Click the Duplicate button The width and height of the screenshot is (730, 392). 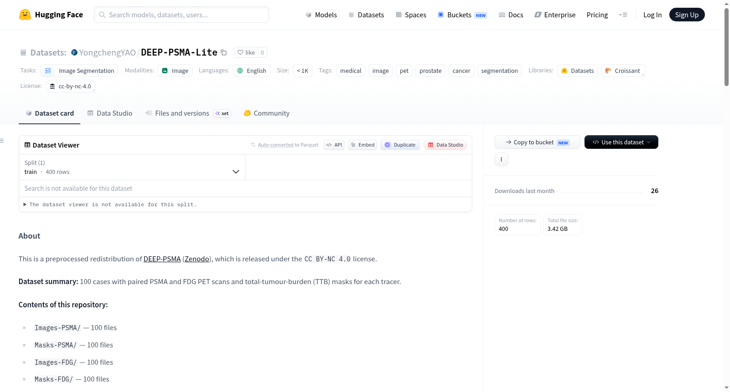[x=400, y=145]
